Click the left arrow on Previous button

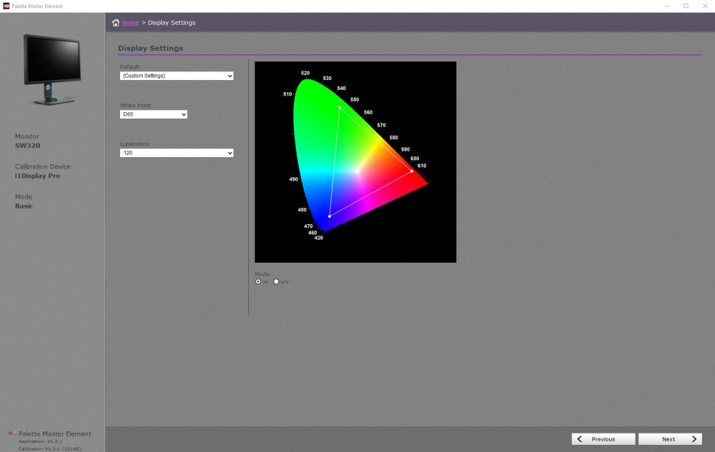click(x=580, y=439)
